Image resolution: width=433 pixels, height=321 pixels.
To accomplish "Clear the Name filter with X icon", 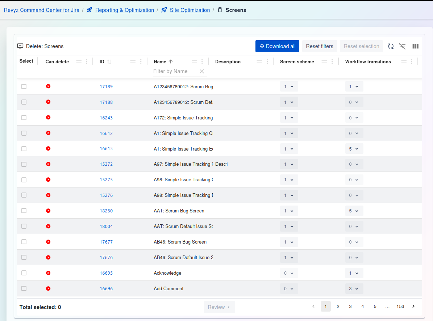I will coord(202,71).
